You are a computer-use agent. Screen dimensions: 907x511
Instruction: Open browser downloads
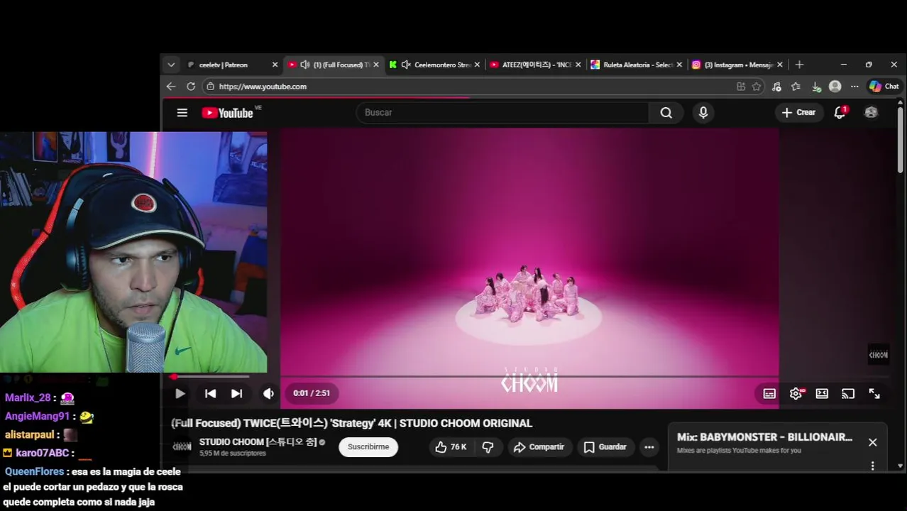coord(816,87)
